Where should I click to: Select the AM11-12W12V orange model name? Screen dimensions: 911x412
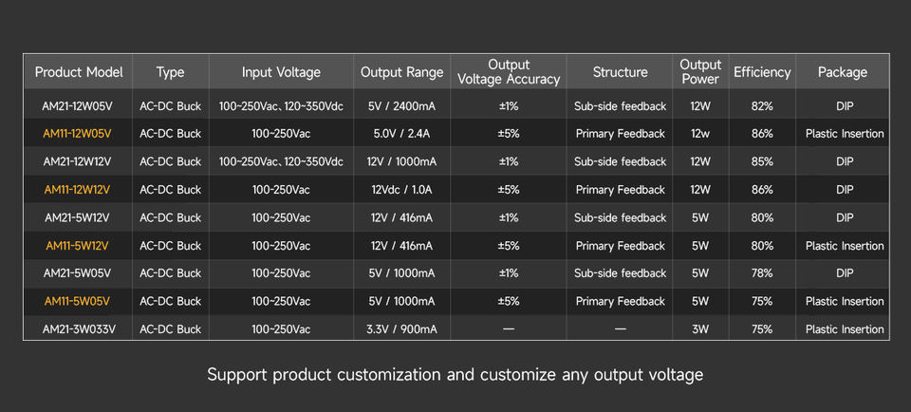tap(77, 190)
